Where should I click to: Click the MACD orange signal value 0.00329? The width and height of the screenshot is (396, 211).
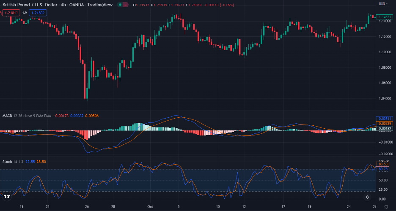pos(385,123)
